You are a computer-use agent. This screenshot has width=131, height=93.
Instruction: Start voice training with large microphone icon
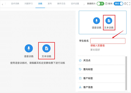(x=29, y=48)
